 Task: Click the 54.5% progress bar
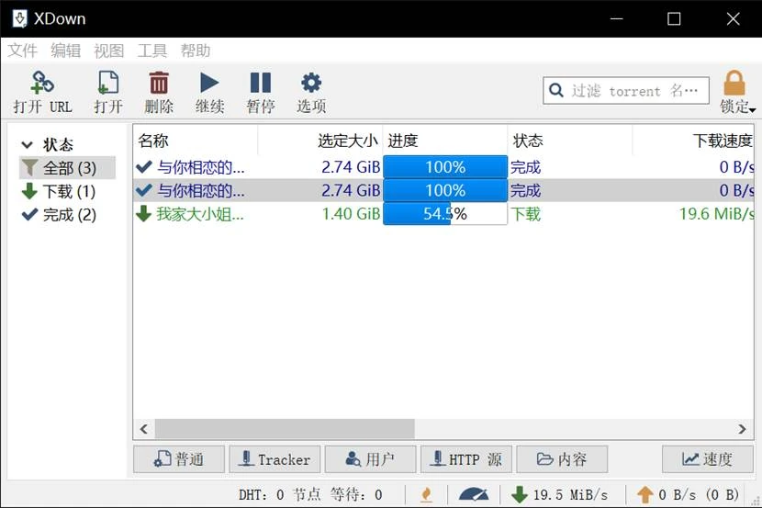point(445,214)
